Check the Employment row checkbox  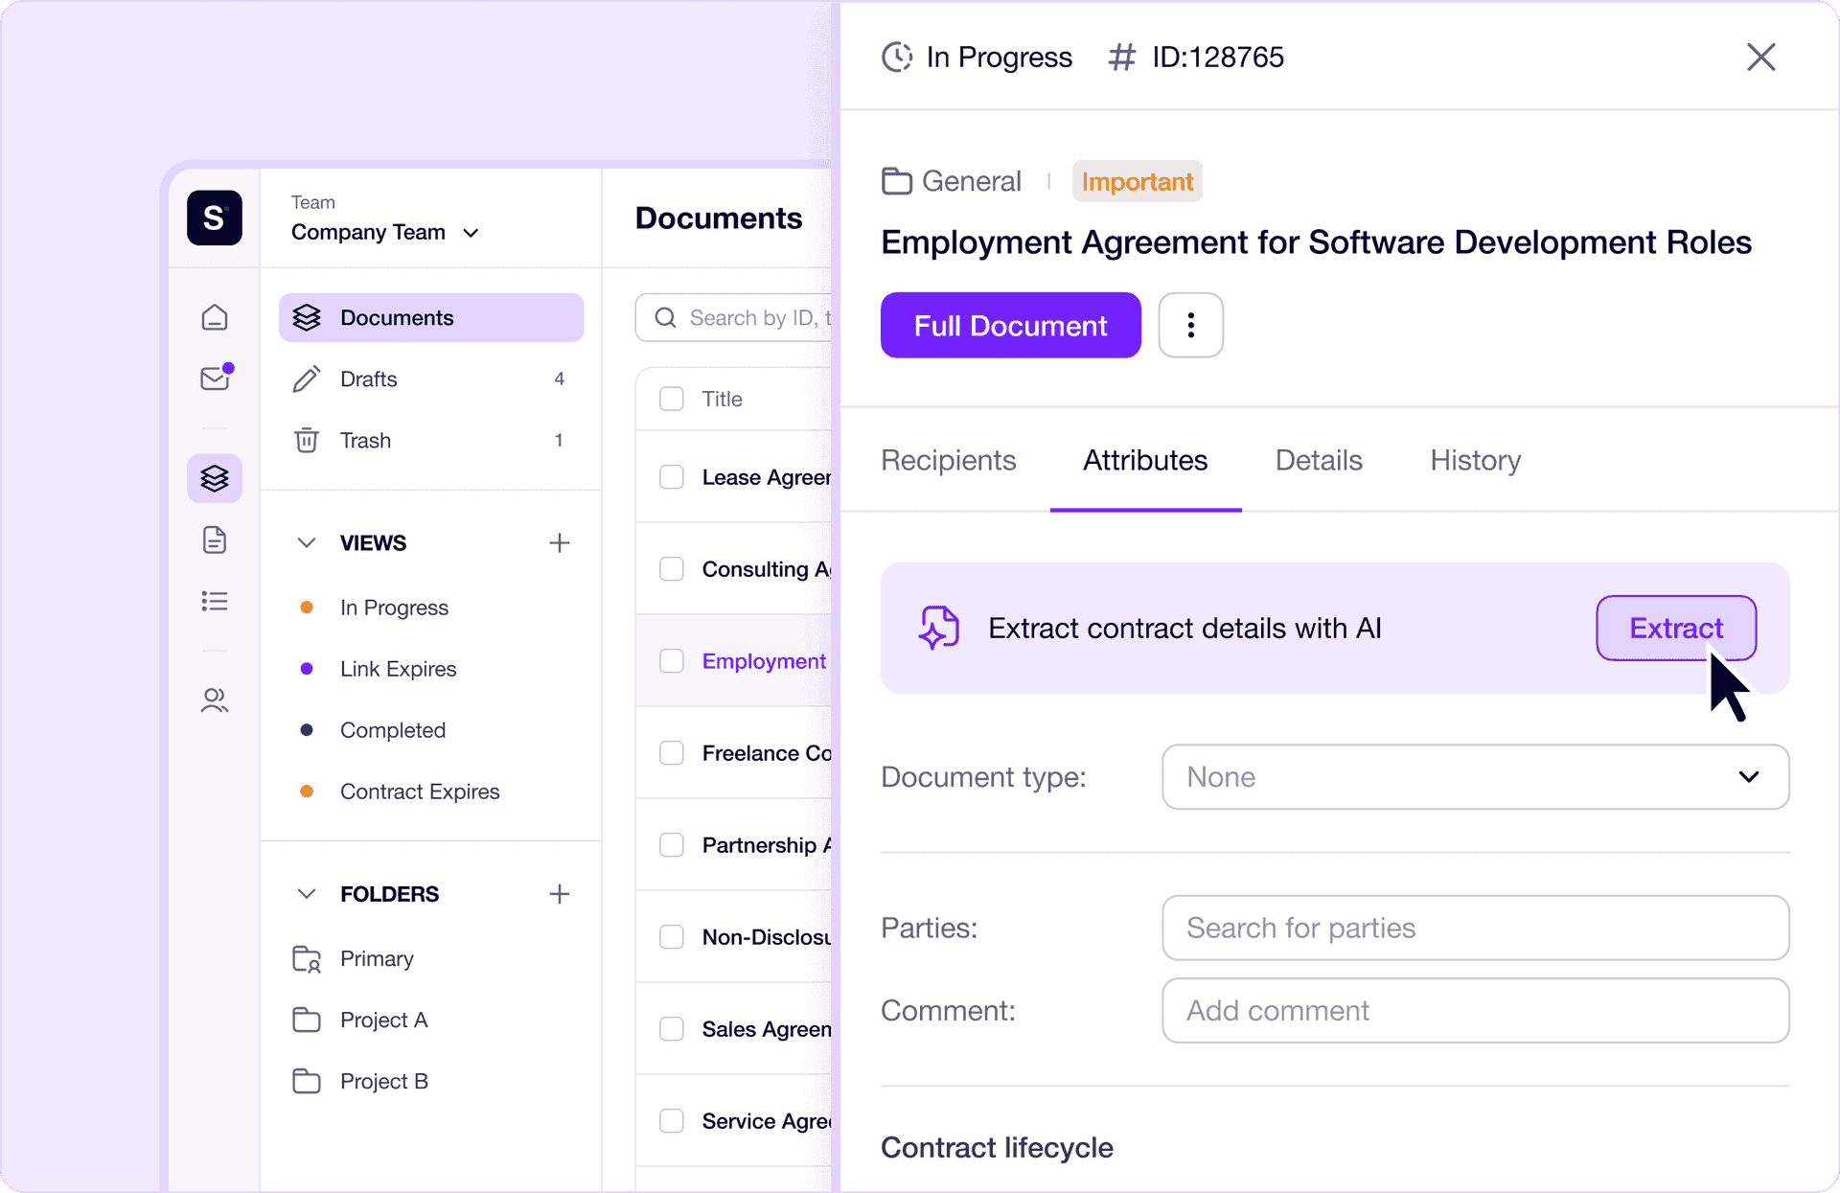[x=672, y=661]
